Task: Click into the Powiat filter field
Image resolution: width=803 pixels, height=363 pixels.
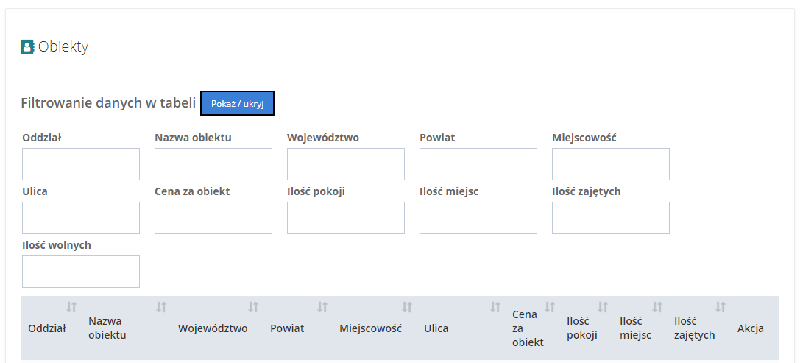Action: 478,164
